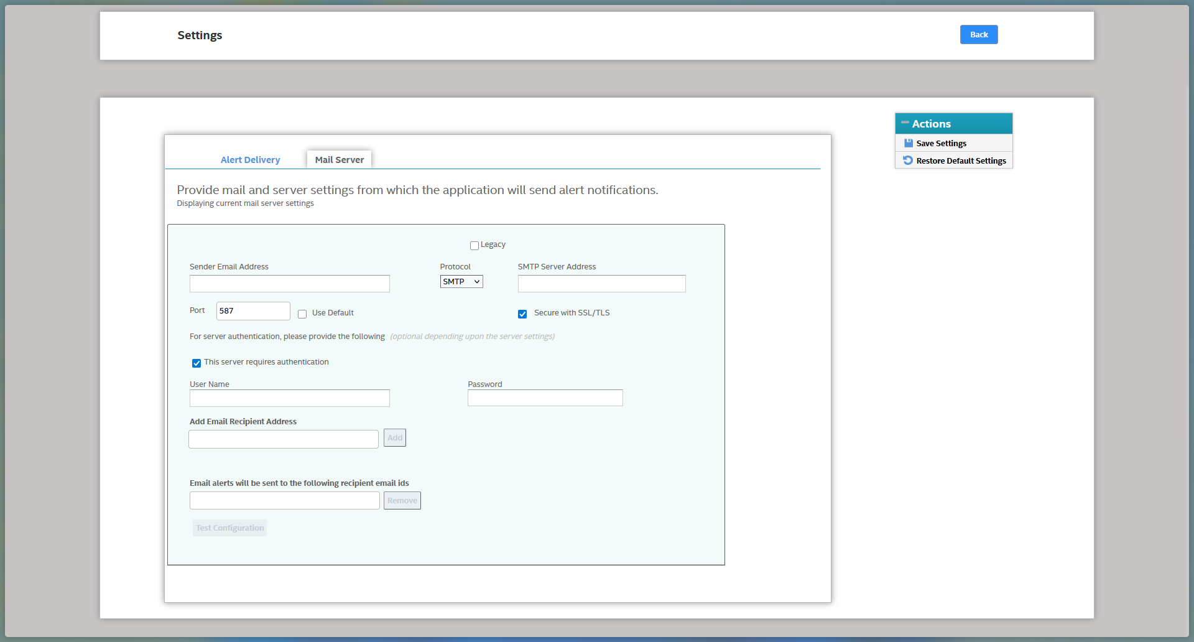Click the 'optional depending upon the server settings' note
1194x642 pixels.
pos(473,337)
